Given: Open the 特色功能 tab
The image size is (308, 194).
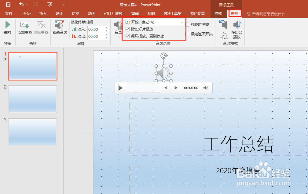Looking at the screenshot, I should coord(198,13).
